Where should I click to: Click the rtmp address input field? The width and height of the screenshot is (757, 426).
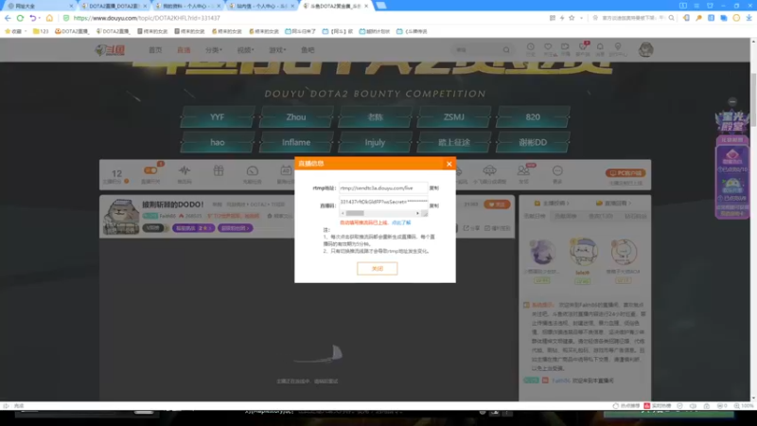[x=383, y=187]
